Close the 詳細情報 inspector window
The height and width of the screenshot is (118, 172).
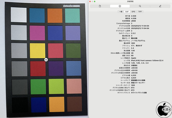[91, 1]
